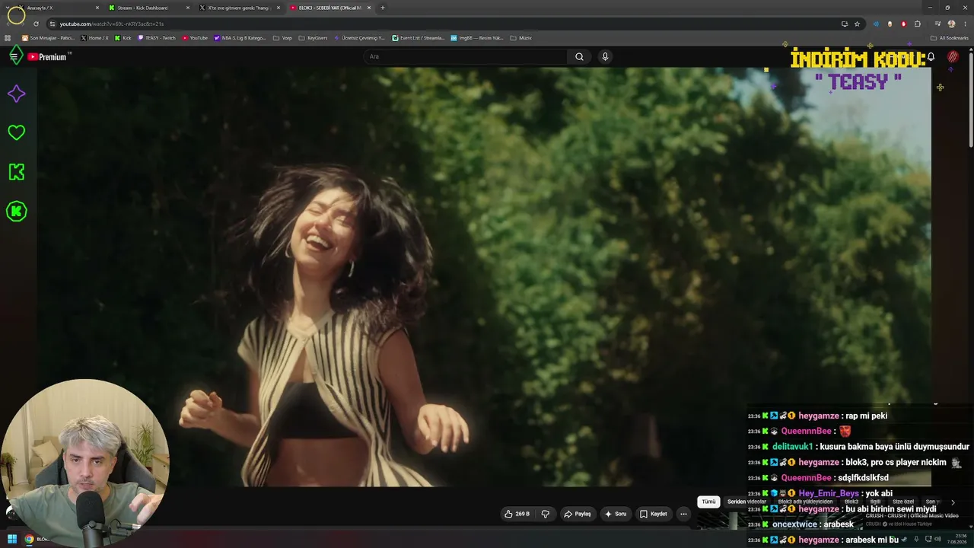This screenshot has width=974, height=548.
Task: Open the Extensions puzzle menu
Action: (x=918, y=24)
